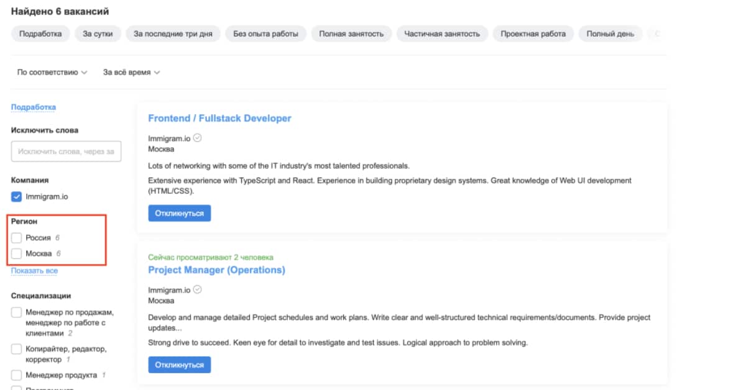
Task: Check the Менеджер по продажам specialization
Action: [x=17, y=312]
